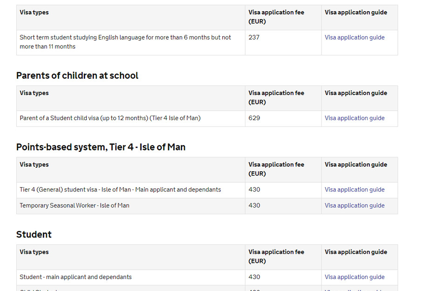Click the "Student" section heading
437x291 pixels.
tap(34, 235)
